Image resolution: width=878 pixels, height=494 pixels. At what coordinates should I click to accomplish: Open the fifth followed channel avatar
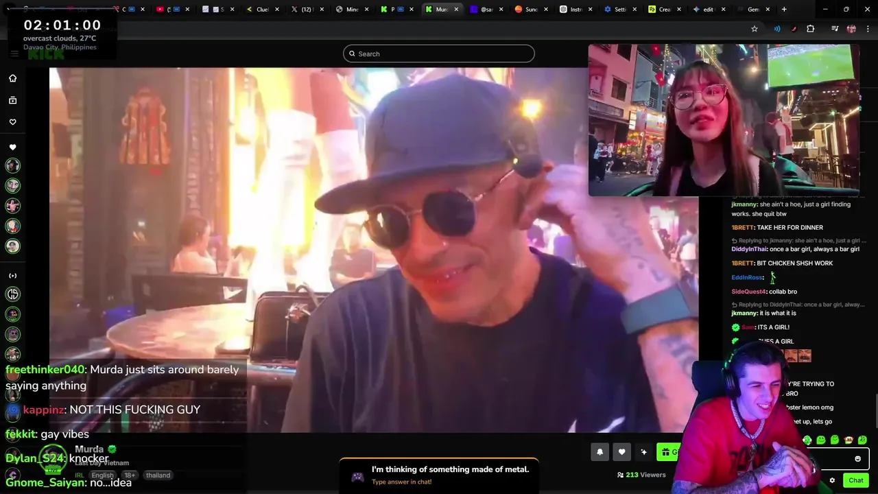[x=12, y=246]
